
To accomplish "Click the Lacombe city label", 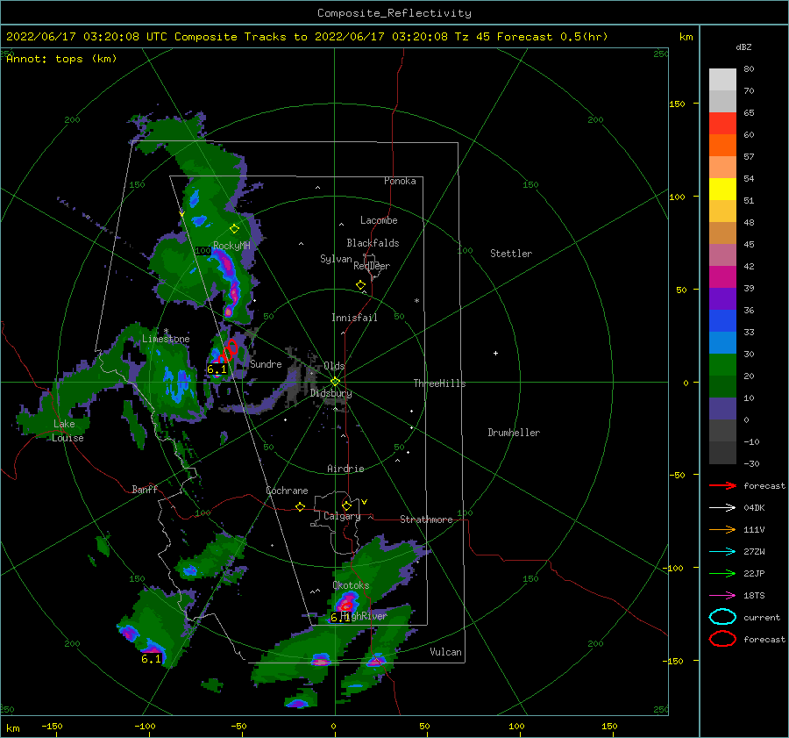I will tap(379, 220).
